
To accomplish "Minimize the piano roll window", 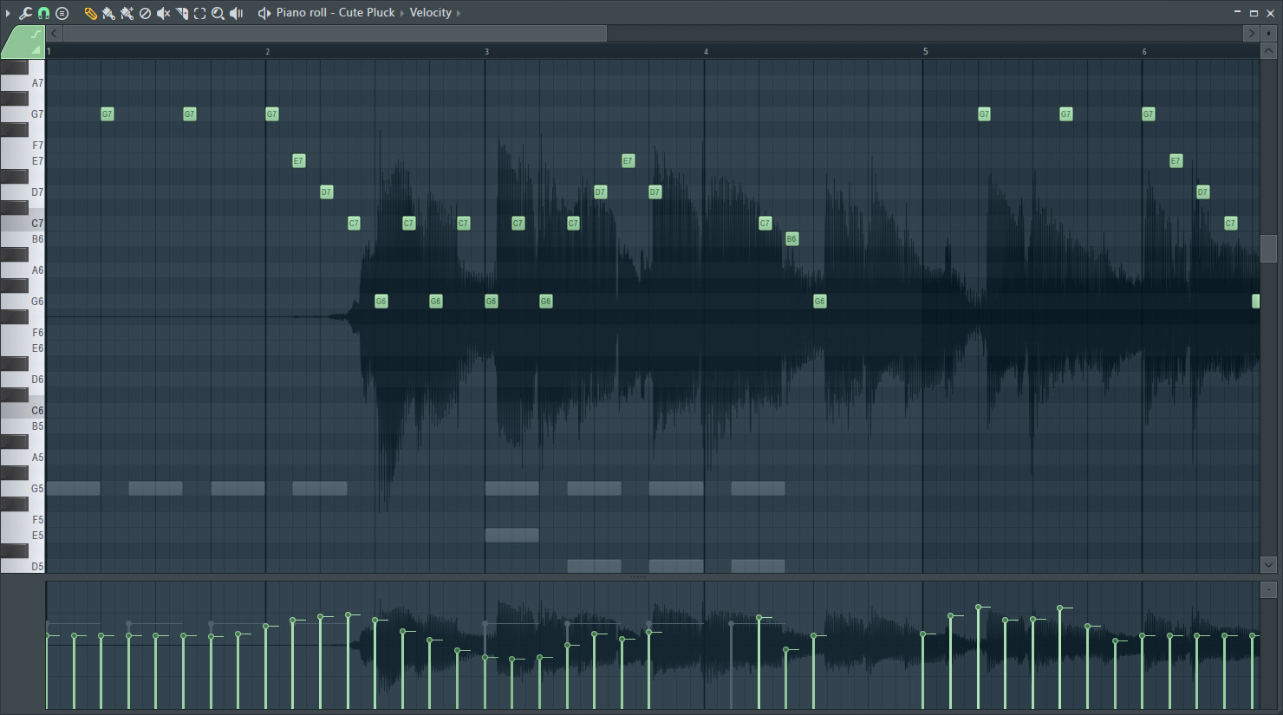I will click(1237, 12).
